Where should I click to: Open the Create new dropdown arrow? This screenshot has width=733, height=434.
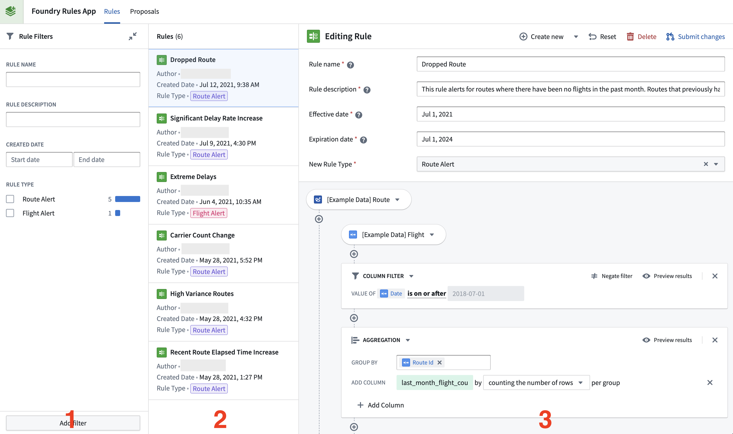pos(576,36)
